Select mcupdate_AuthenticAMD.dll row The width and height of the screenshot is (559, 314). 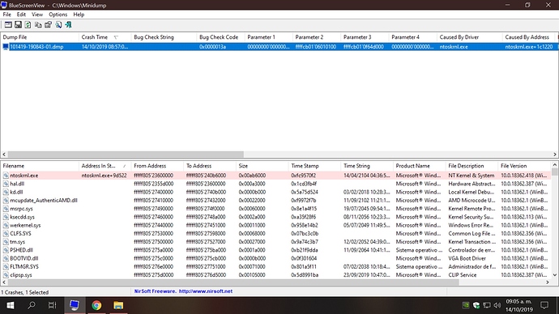[275, 201]
